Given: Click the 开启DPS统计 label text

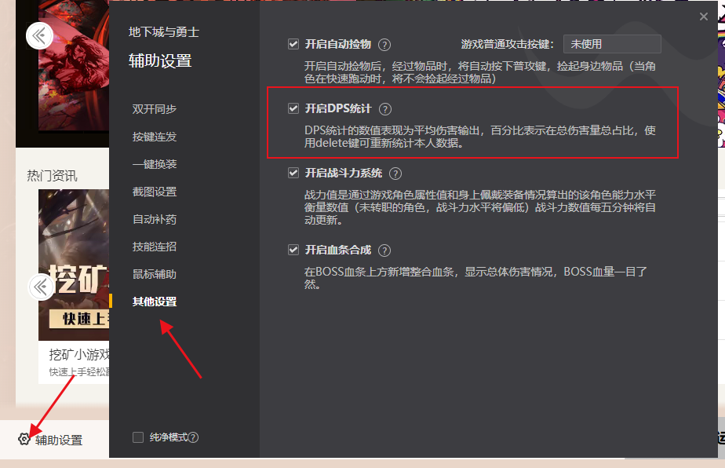Looking at the screenshot, I should 338,108.
